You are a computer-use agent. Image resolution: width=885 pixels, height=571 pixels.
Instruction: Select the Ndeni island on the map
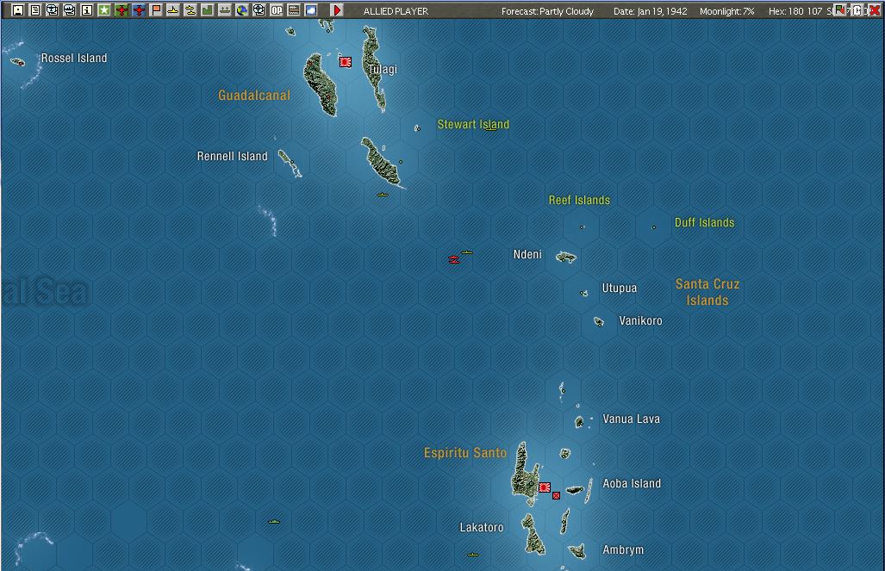pyautogui.click(x=566, y=258)
